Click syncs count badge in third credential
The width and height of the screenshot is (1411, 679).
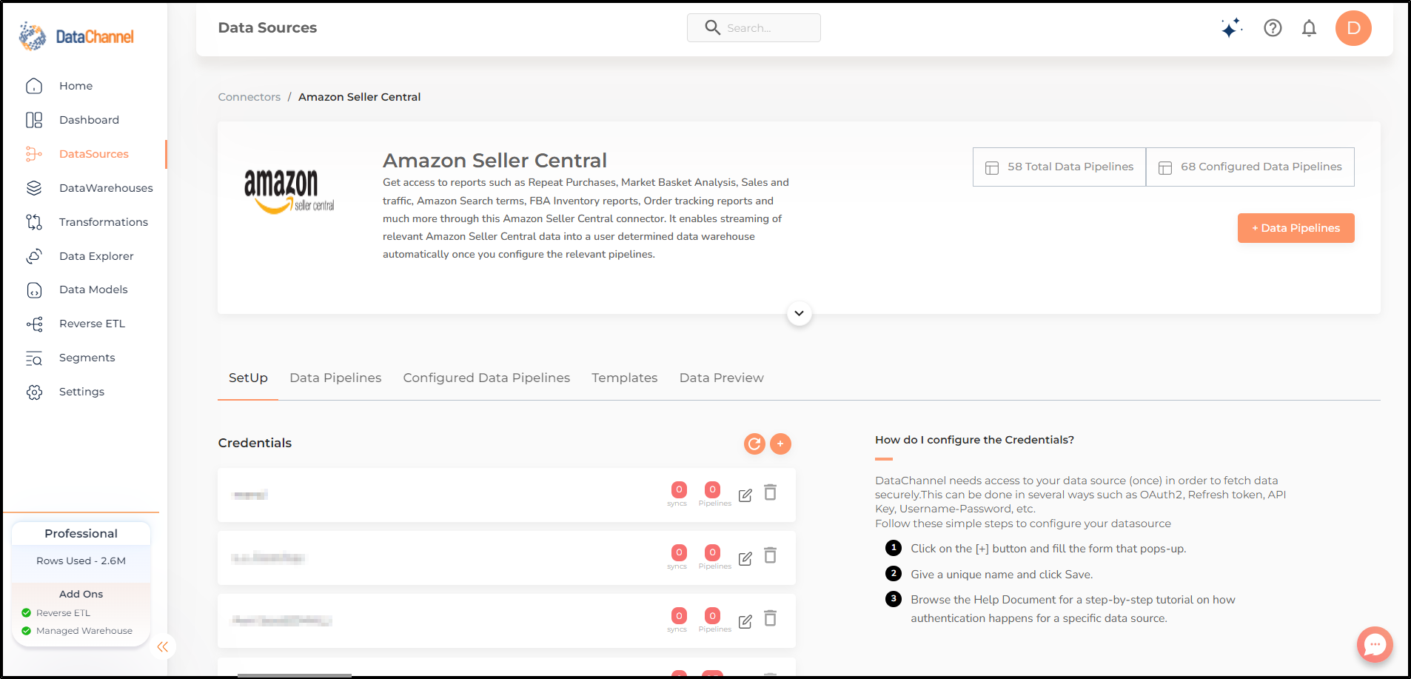pos(679,615)
